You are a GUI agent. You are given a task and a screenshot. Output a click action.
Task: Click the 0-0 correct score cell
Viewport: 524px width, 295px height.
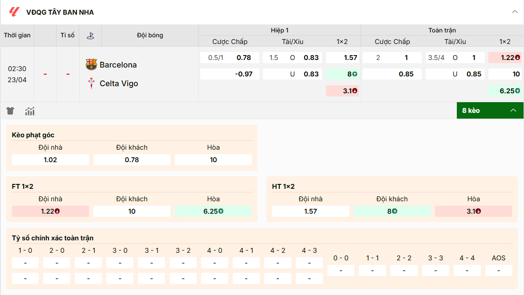point(340,270)
